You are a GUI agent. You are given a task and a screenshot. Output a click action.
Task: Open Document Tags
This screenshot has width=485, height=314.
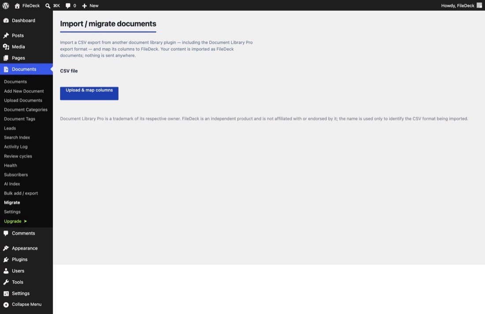tap(19, 119)
